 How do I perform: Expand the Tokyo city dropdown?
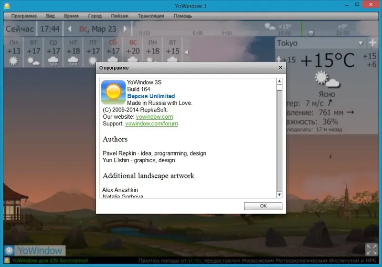(361, 43)
